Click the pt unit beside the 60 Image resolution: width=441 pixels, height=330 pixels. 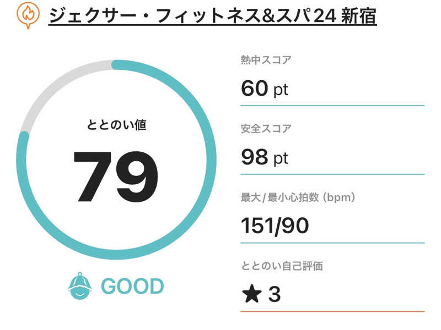tap(281, 90)
